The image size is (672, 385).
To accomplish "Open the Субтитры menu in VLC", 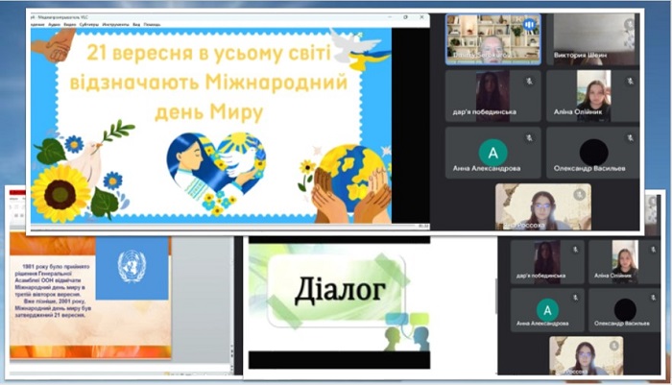I will [89, 24].
